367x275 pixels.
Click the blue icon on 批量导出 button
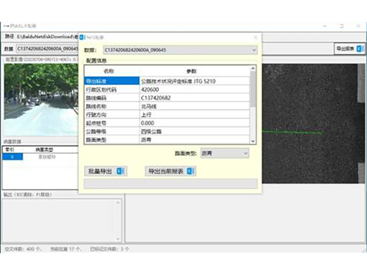[119, 171]
